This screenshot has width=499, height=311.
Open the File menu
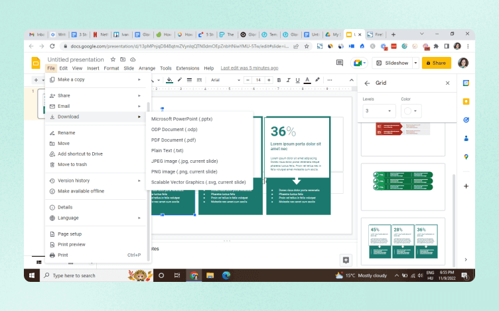coord(51,68)
